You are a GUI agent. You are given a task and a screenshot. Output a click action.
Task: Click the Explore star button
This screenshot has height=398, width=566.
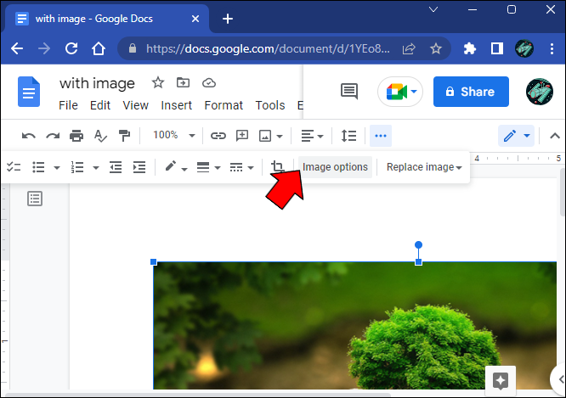tap(501, 381)
